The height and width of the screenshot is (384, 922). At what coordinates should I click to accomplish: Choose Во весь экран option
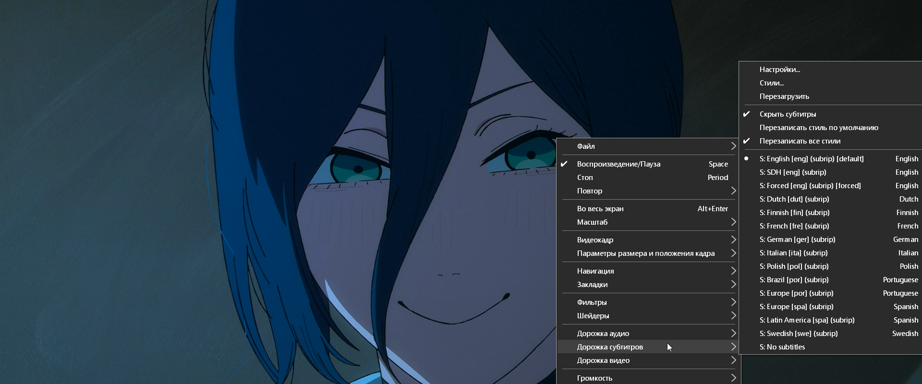pos(648,209)
